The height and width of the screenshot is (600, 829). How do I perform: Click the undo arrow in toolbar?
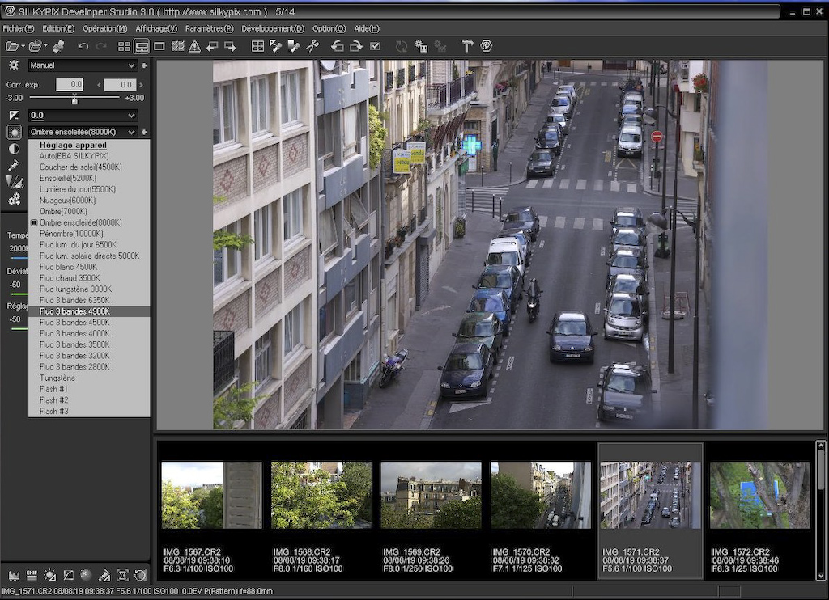pyautogui.click(x=83, y=46)
